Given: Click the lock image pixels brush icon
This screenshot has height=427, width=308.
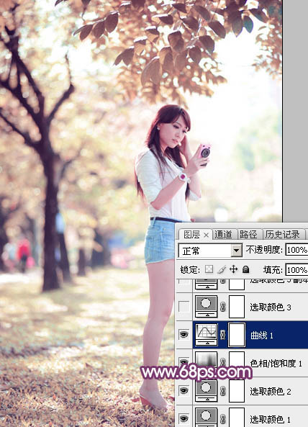Looking at the screenshot, I should 222,269.
